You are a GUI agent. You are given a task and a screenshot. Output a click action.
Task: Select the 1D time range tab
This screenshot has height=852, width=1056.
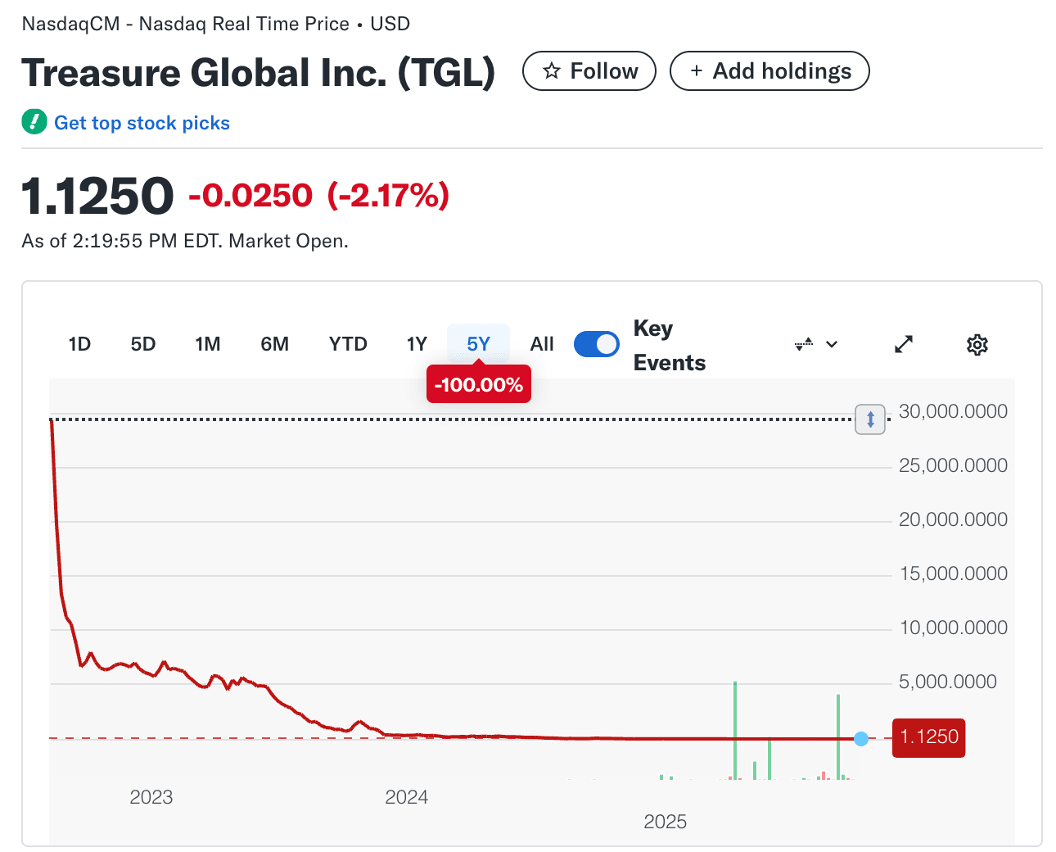pyautogui.click(x=79, y=344)
